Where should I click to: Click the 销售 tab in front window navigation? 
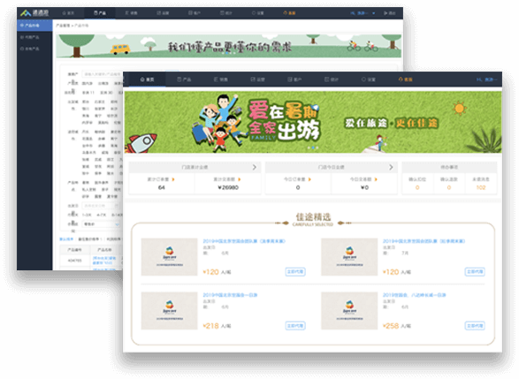click(x=221, y=80)
